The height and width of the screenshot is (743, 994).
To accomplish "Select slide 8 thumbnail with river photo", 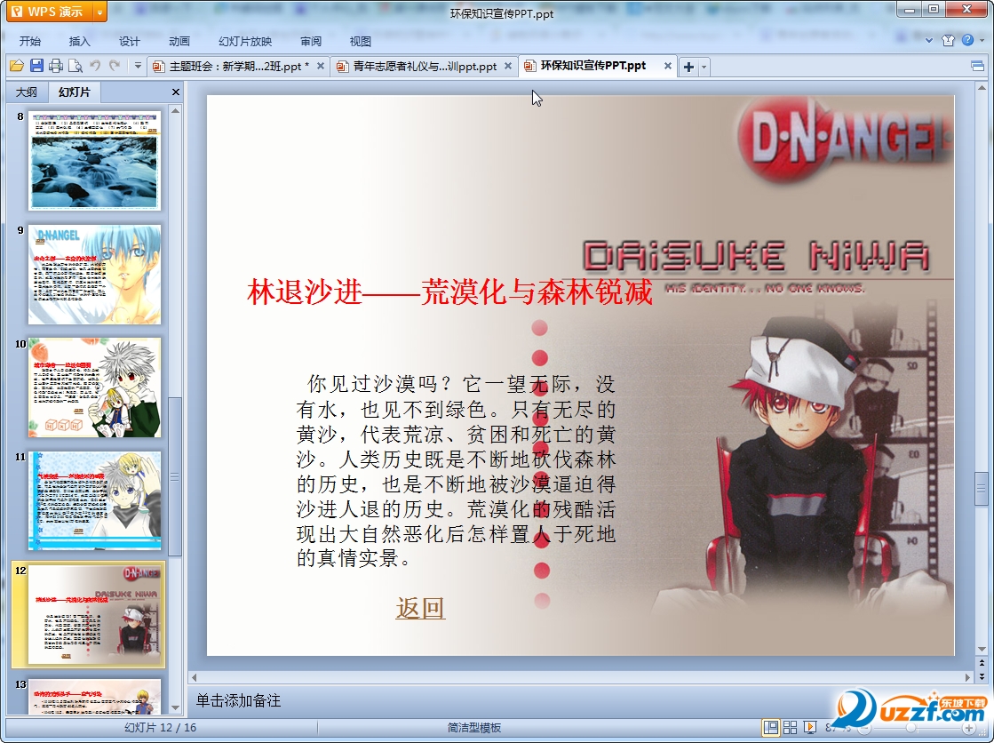I will click(94, 161).
